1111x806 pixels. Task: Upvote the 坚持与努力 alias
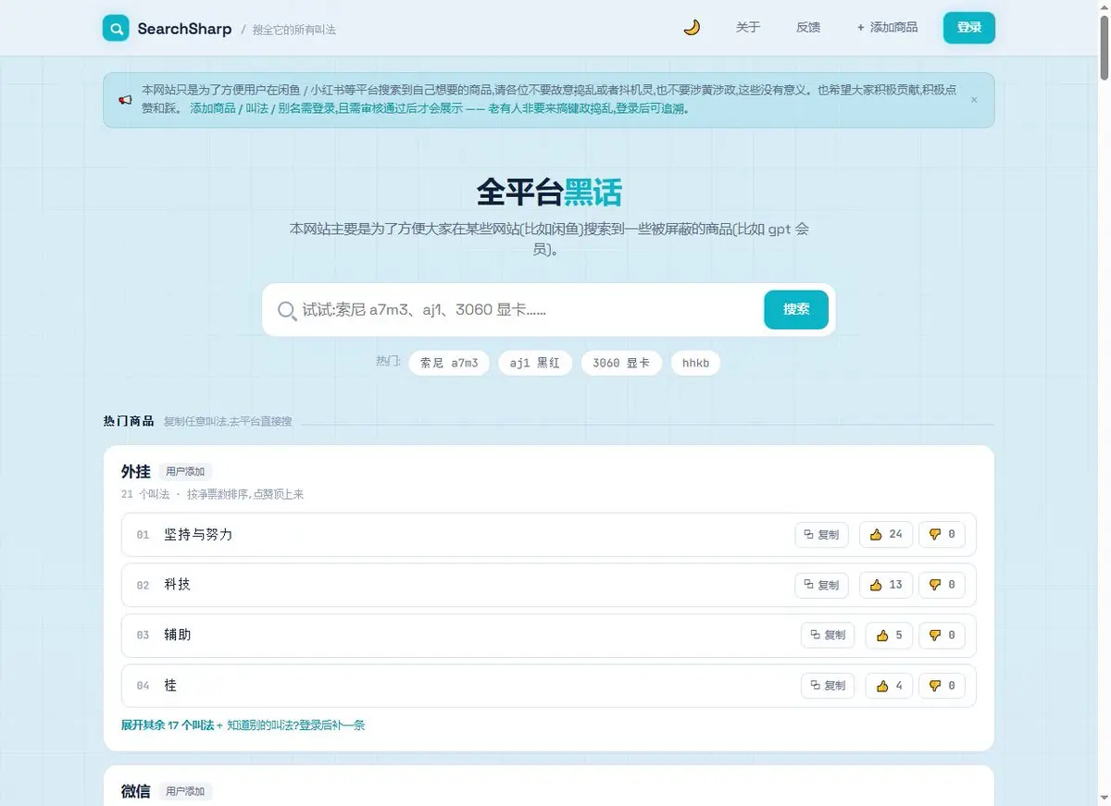[x=886, y=535]
